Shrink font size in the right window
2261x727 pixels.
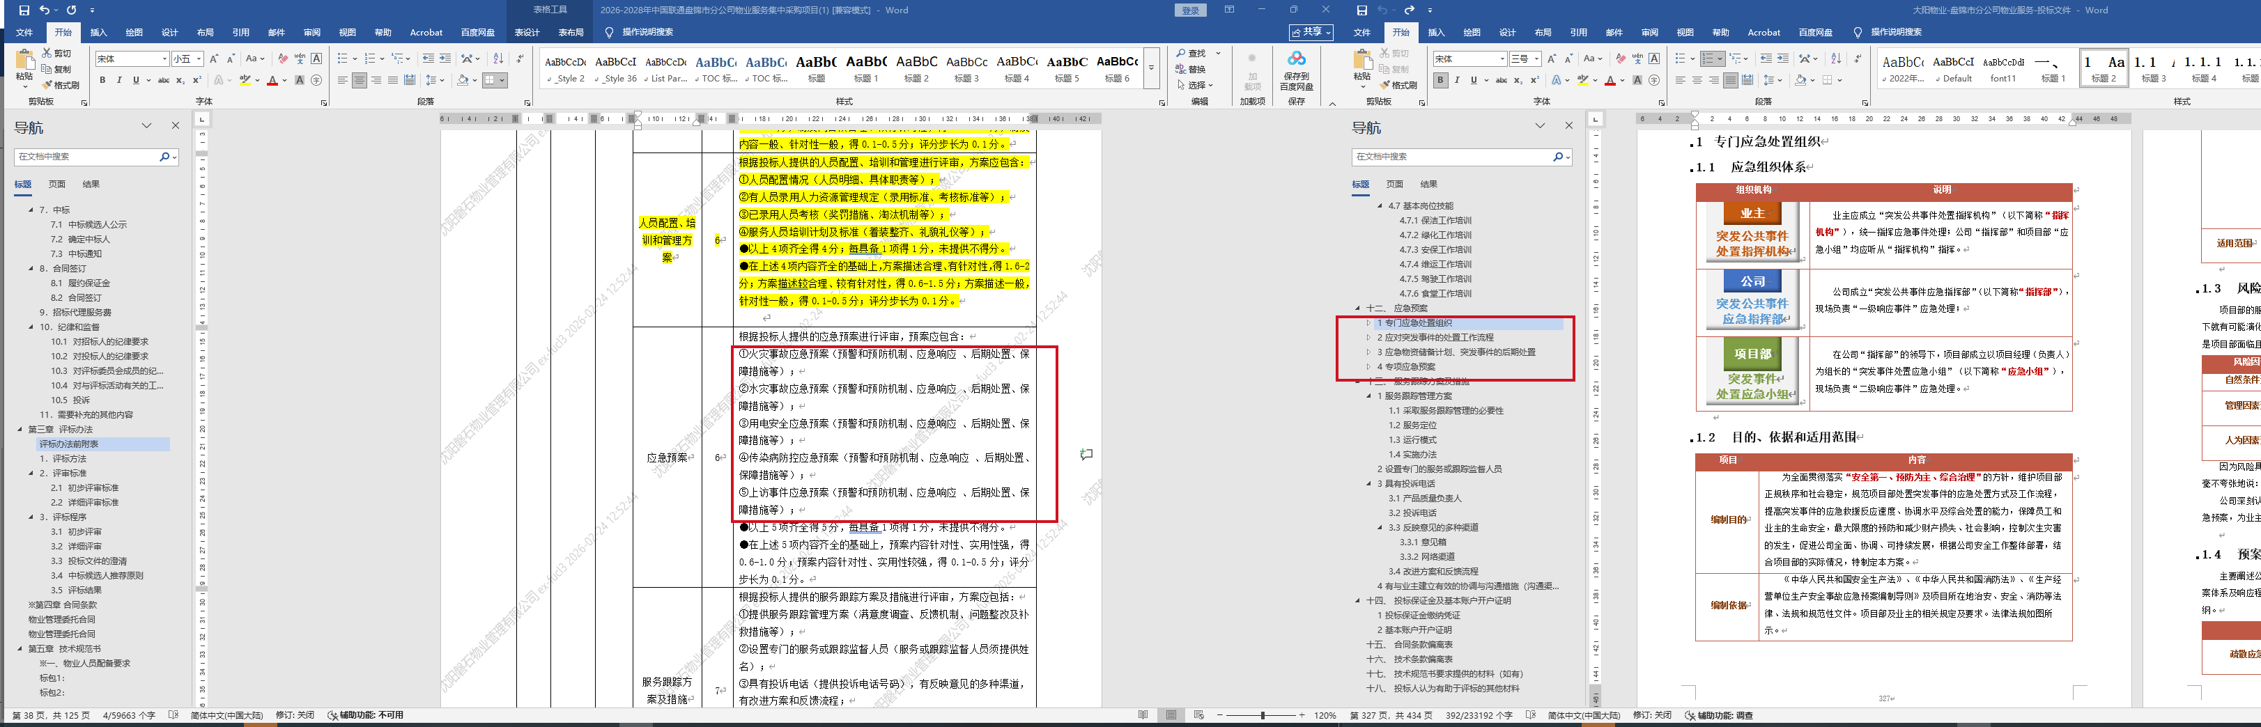click(1568, 58)
